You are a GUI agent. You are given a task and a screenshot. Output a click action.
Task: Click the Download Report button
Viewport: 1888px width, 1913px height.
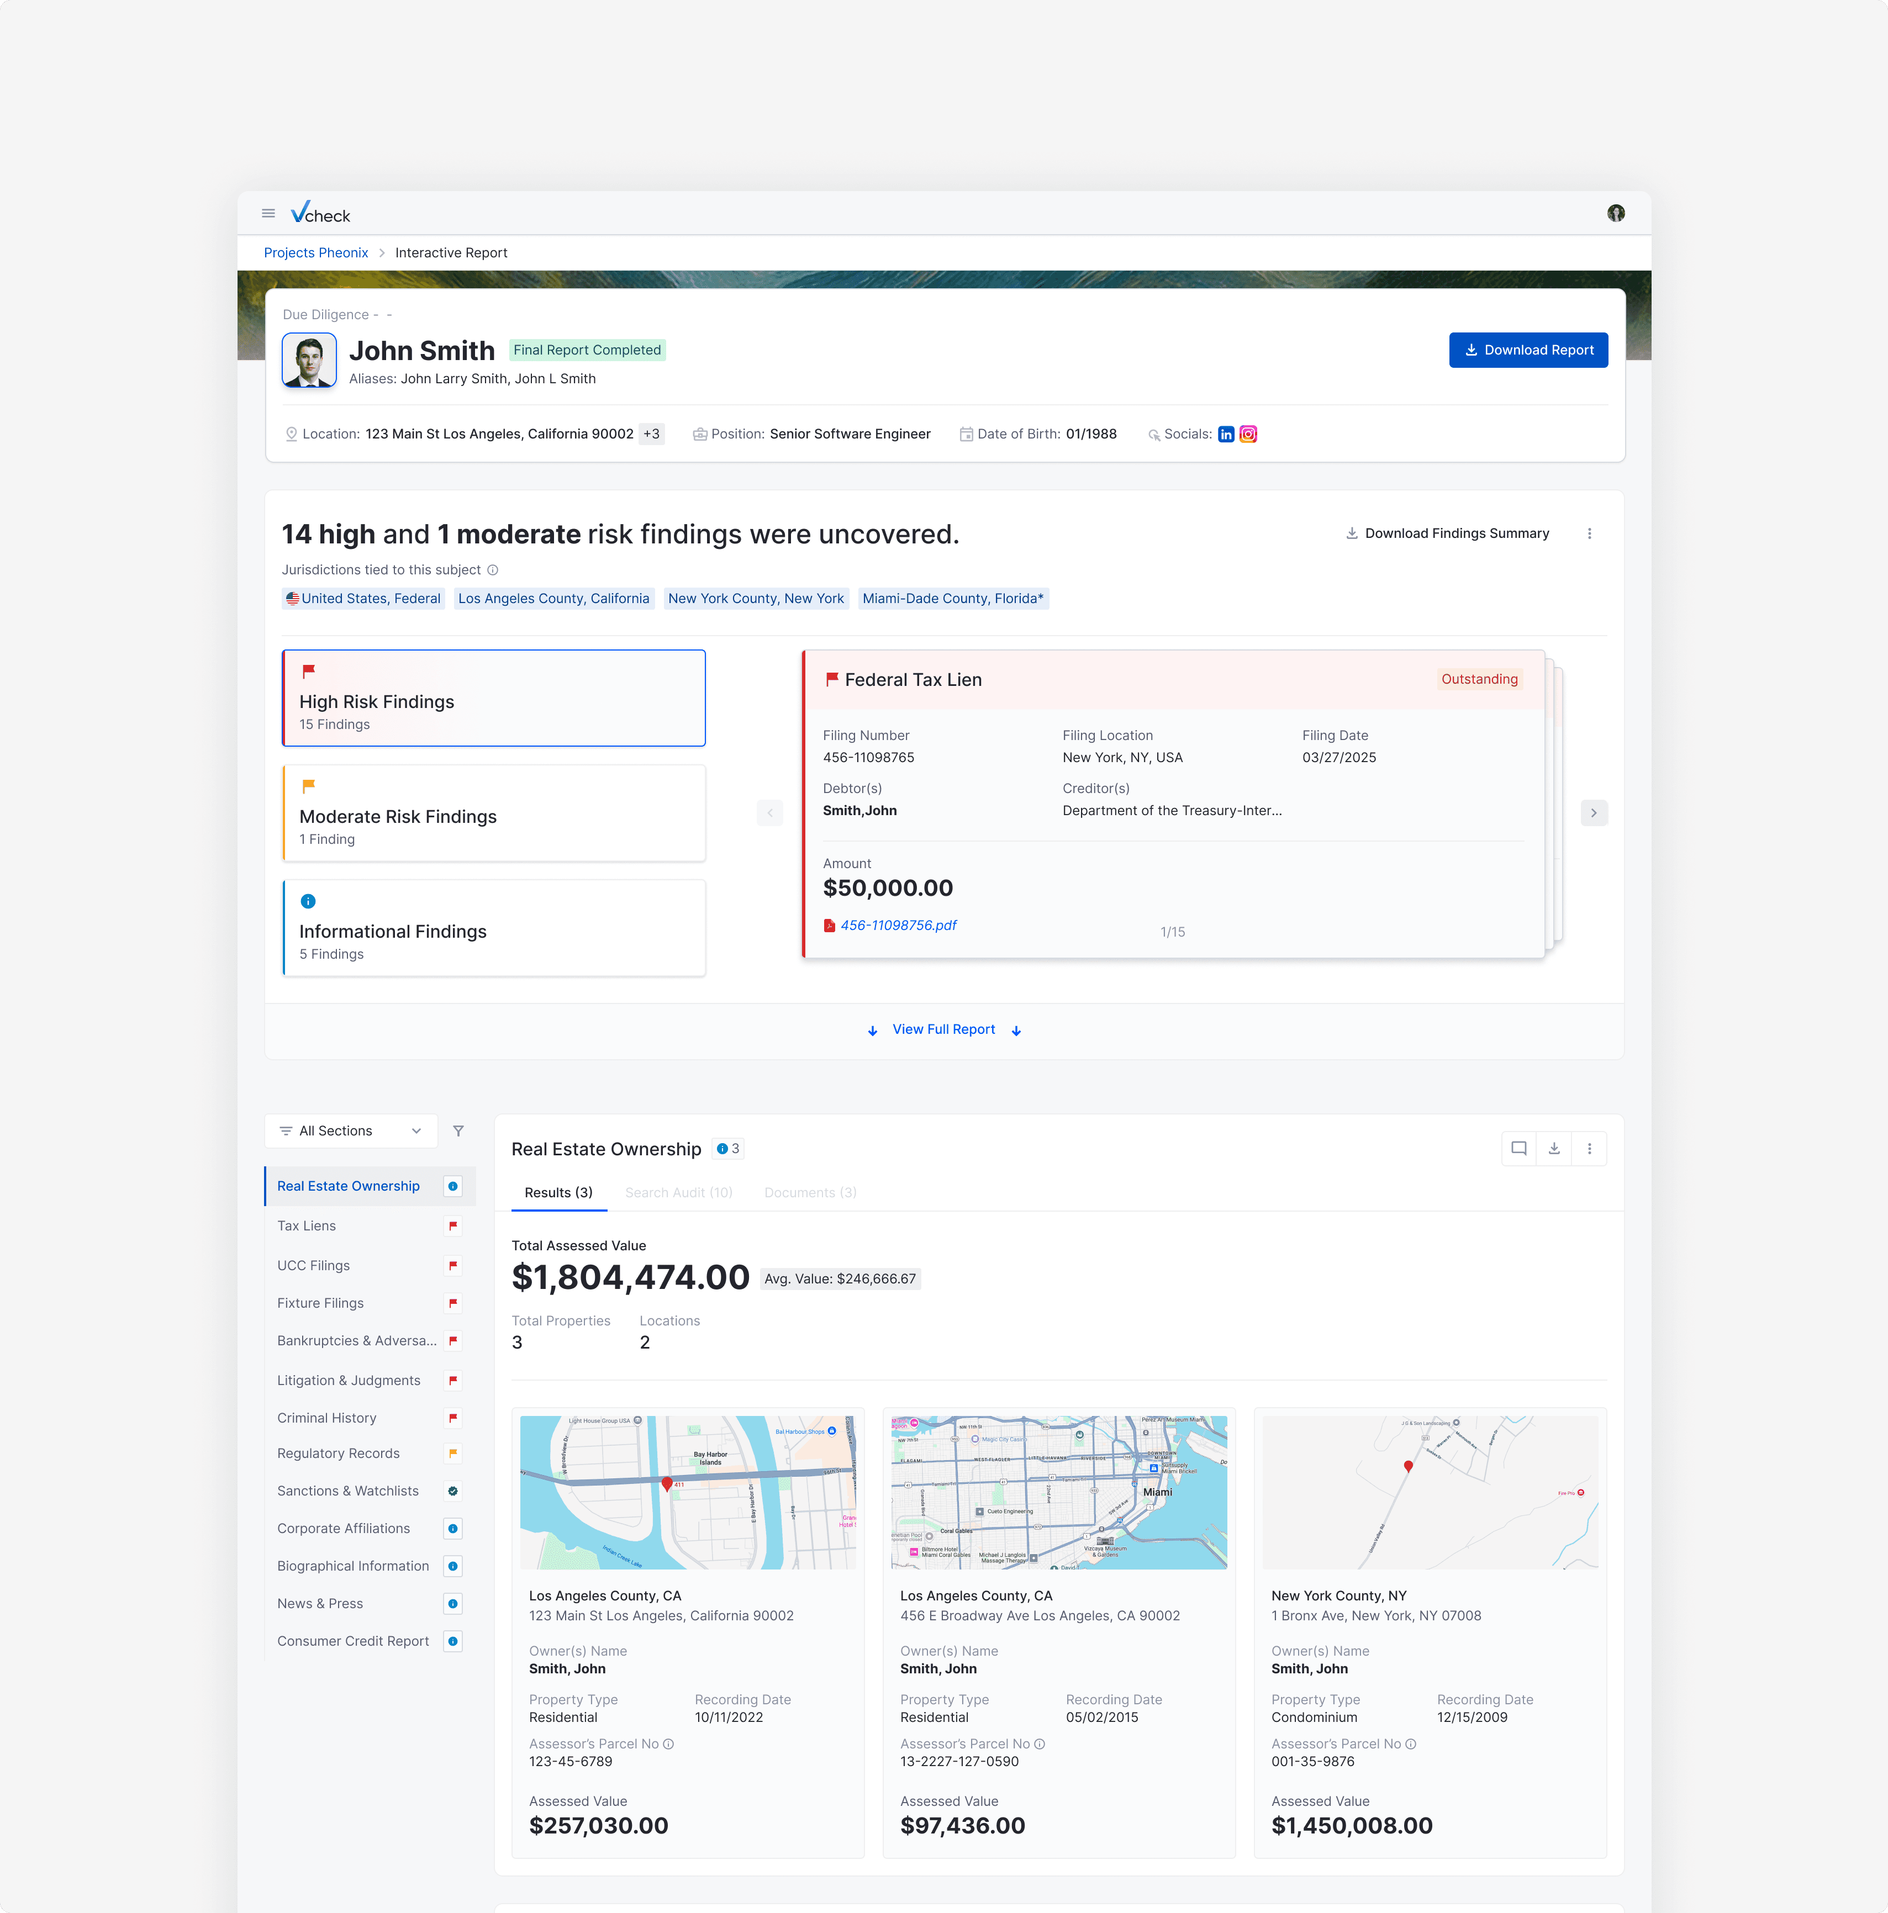[1527, 351]
